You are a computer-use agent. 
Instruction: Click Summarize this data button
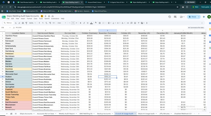(196, 27)
